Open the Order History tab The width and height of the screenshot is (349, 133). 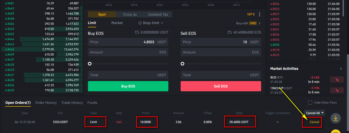46,103
